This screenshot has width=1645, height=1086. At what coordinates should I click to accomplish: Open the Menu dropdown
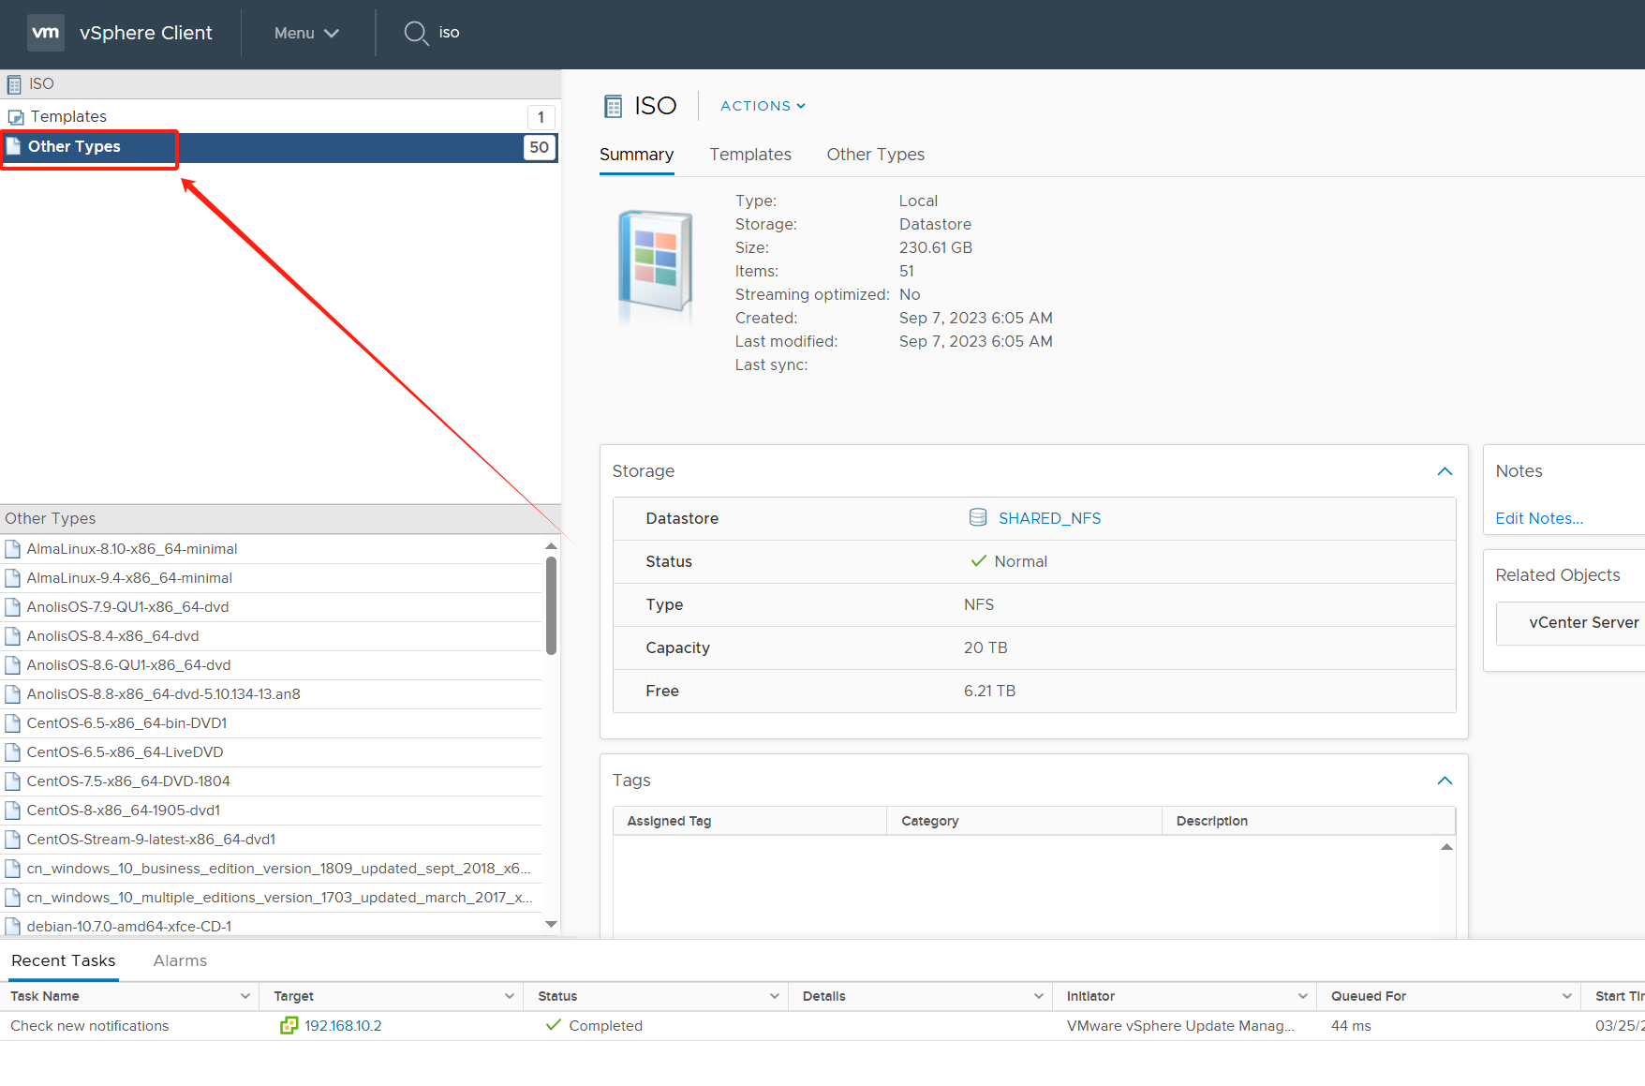(x=306, y=33)
